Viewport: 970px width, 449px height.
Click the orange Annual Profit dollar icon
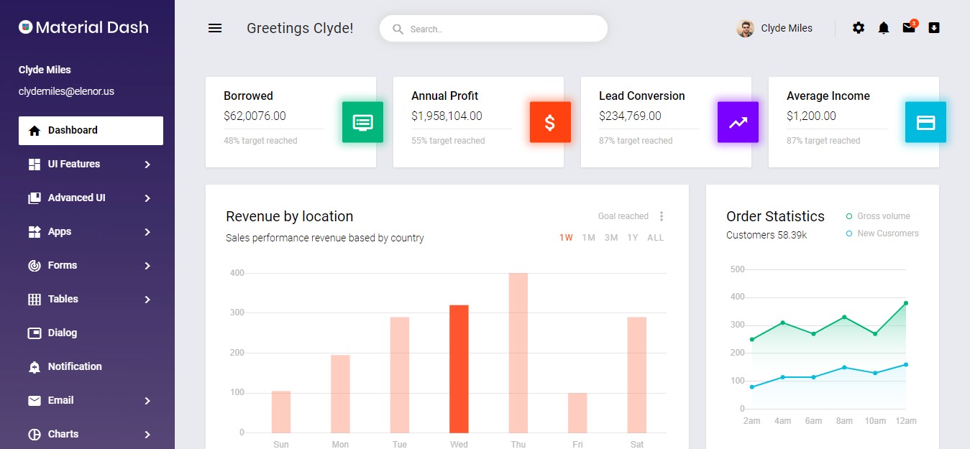point(550,122)
